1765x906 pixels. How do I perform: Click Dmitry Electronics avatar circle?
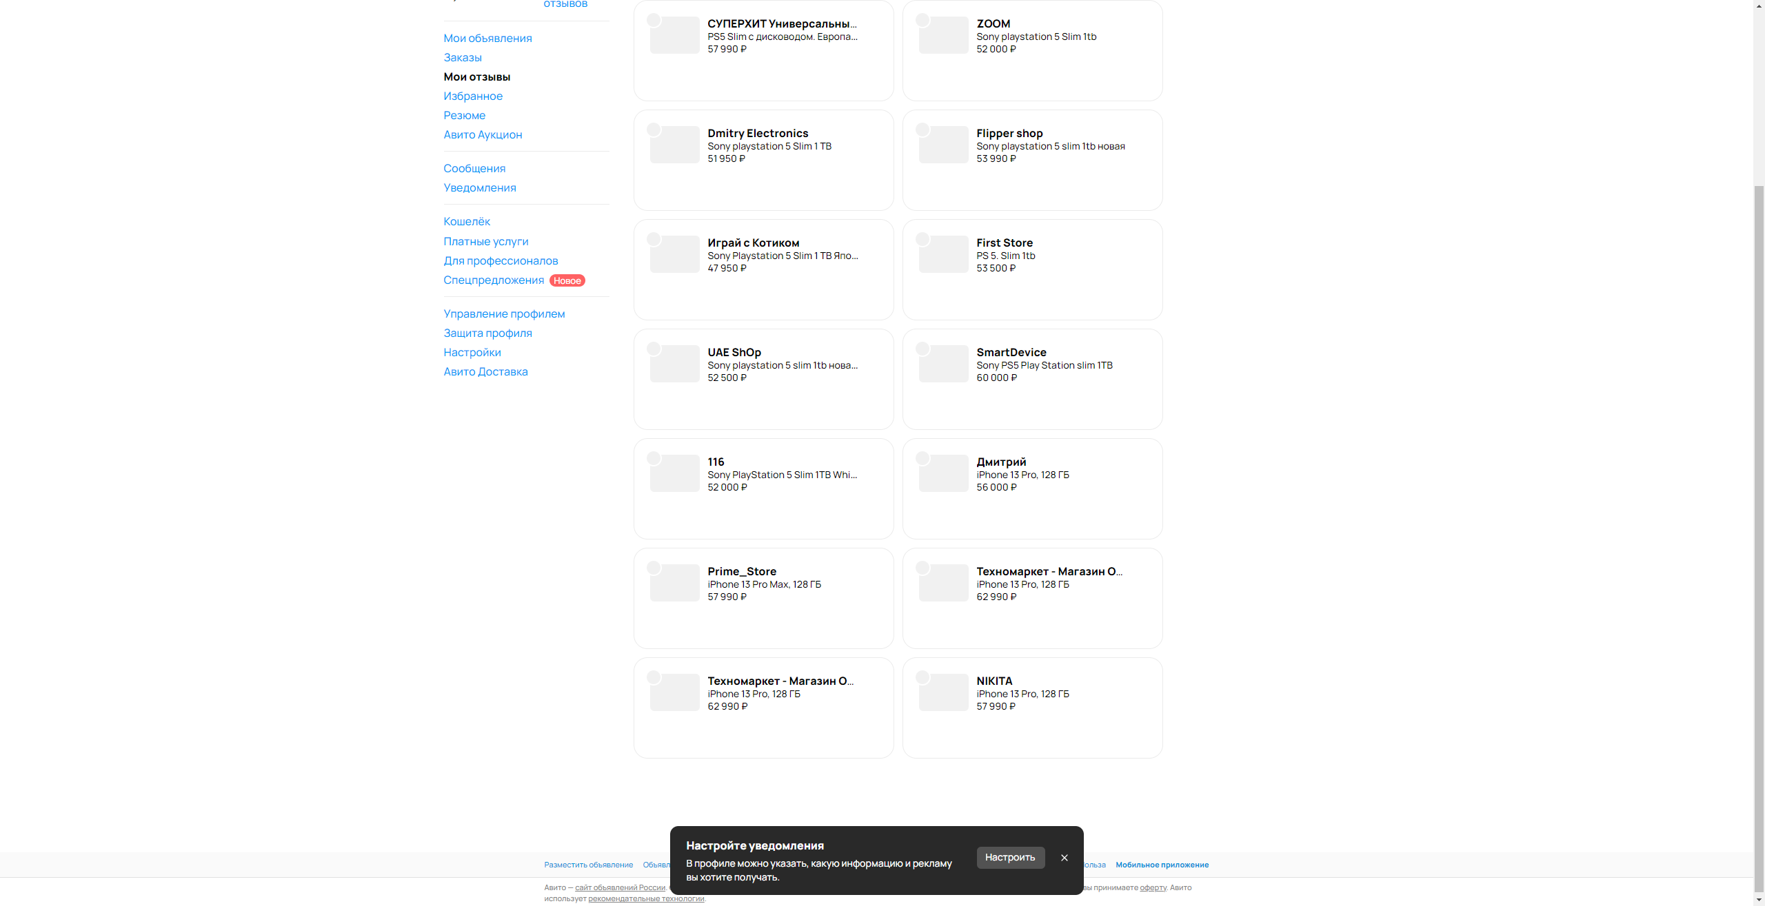(x=654, y=130)
